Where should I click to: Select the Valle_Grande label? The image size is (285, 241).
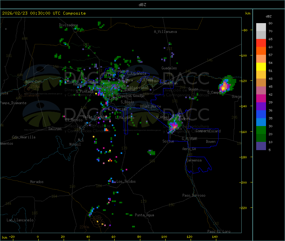(94, 117)
